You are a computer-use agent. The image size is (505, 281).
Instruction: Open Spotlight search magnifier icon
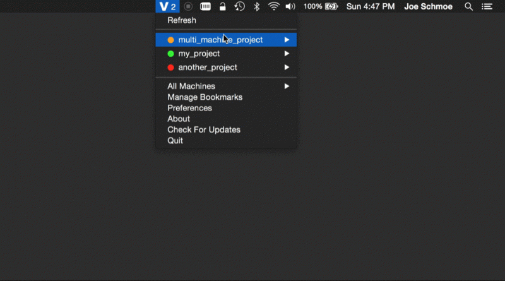(x=468, y=6)
